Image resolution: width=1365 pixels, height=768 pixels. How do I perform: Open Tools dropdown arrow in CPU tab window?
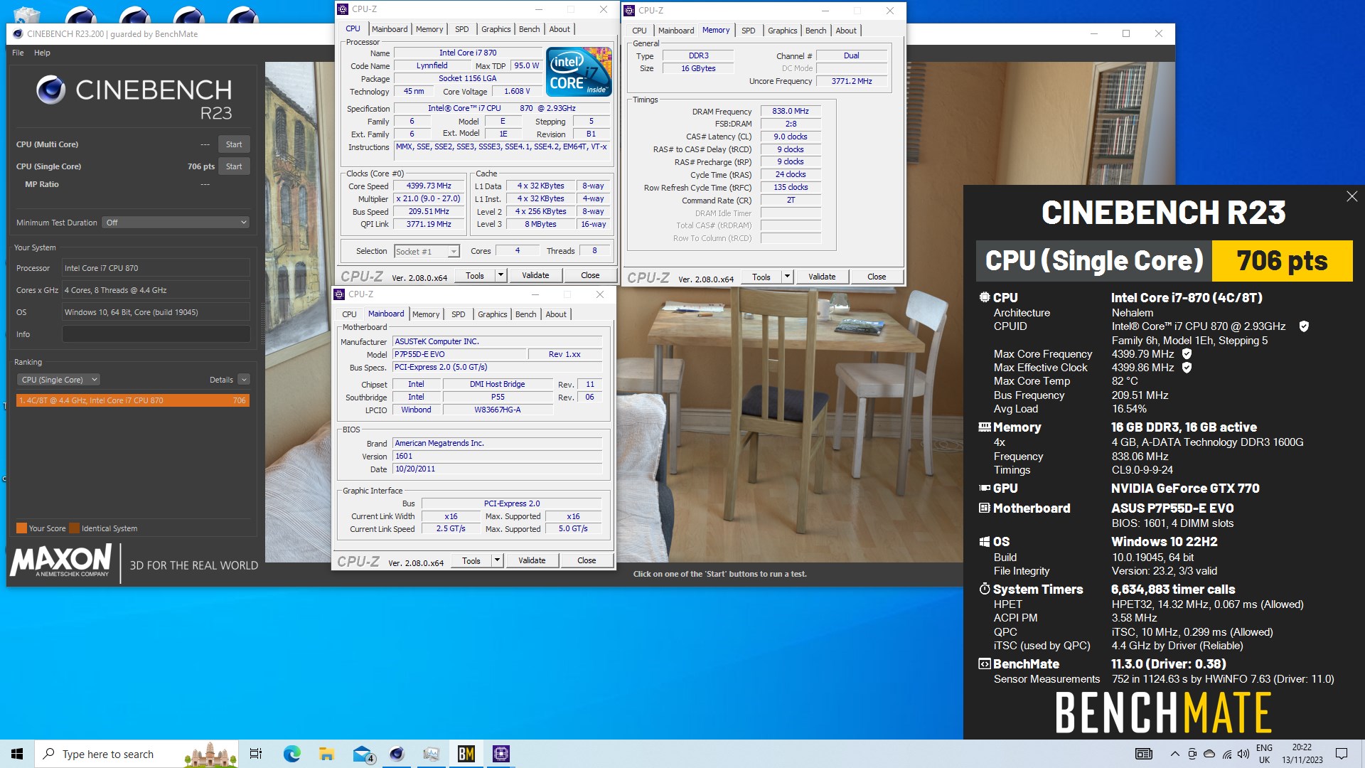[500, 275]
